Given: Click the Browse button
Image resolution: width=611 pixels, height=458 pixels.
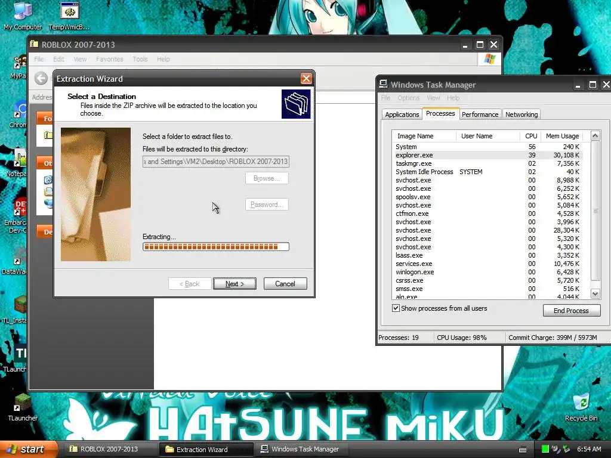Looking at the screenshot, I should [x=267, y=178].
